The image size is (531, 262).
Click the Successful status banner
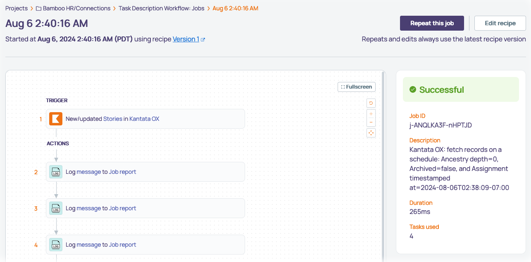pyautogui.click(x=461, y=89)
